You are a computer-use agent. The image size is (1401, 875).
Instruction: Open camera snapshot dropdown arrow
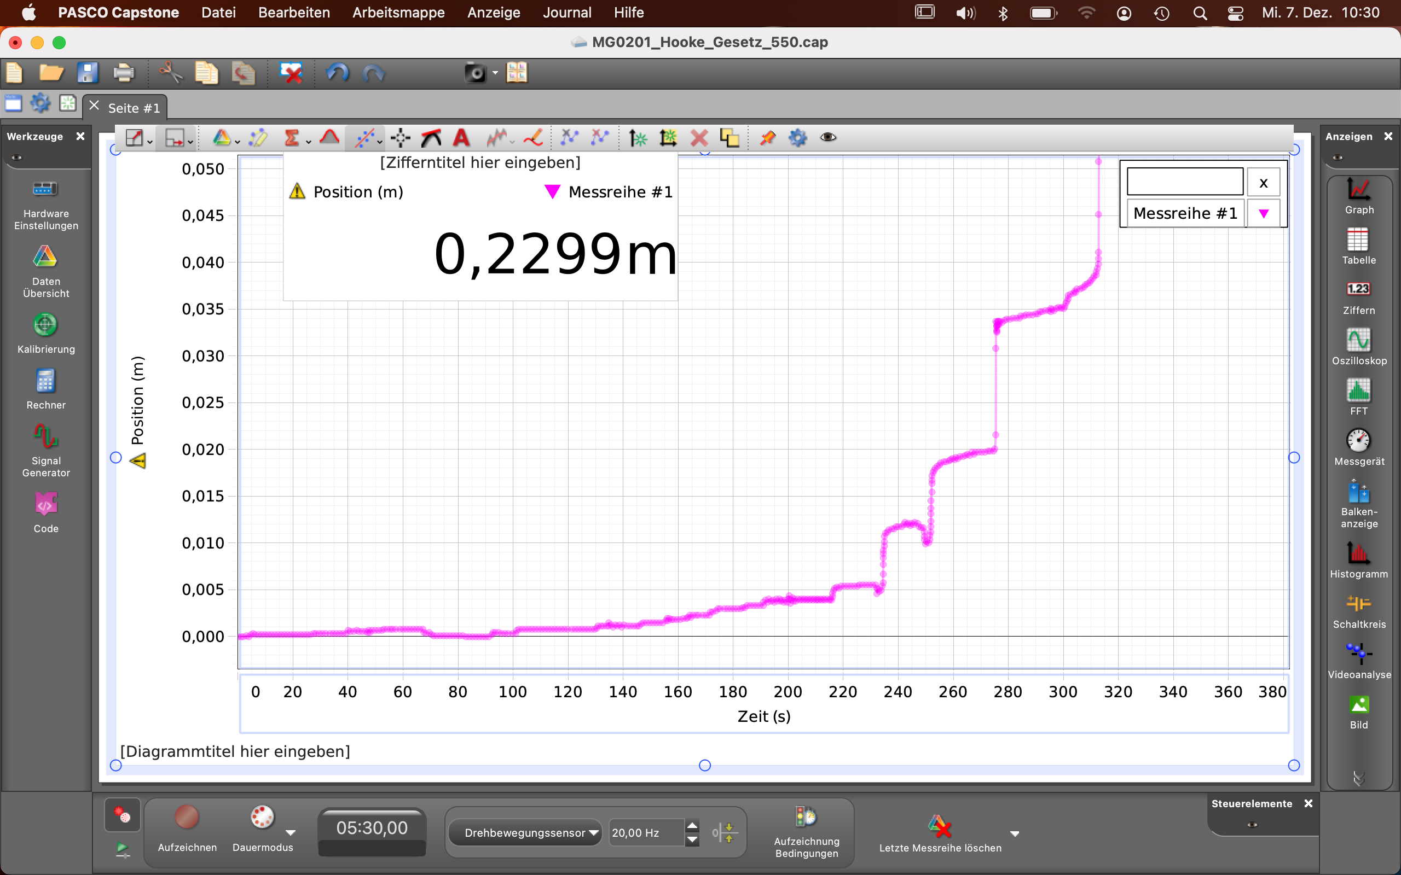(495, 73)
